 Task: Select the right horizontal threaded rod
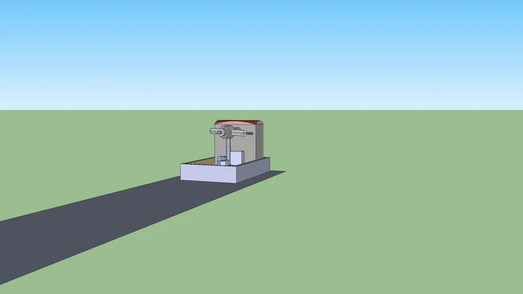(x=239, y=133)
